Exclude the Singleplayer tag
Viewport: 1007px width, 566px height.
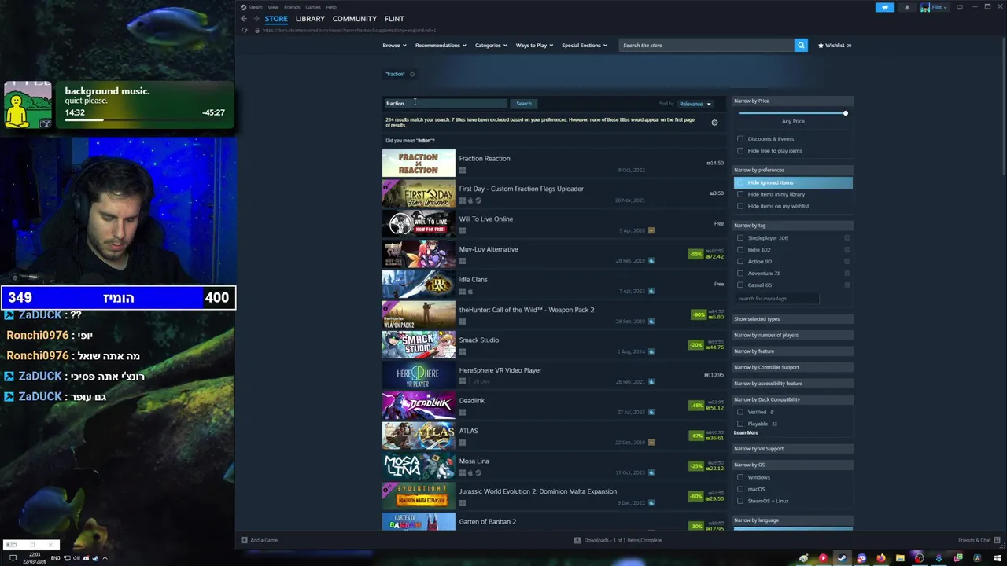(x=847, y=238)
